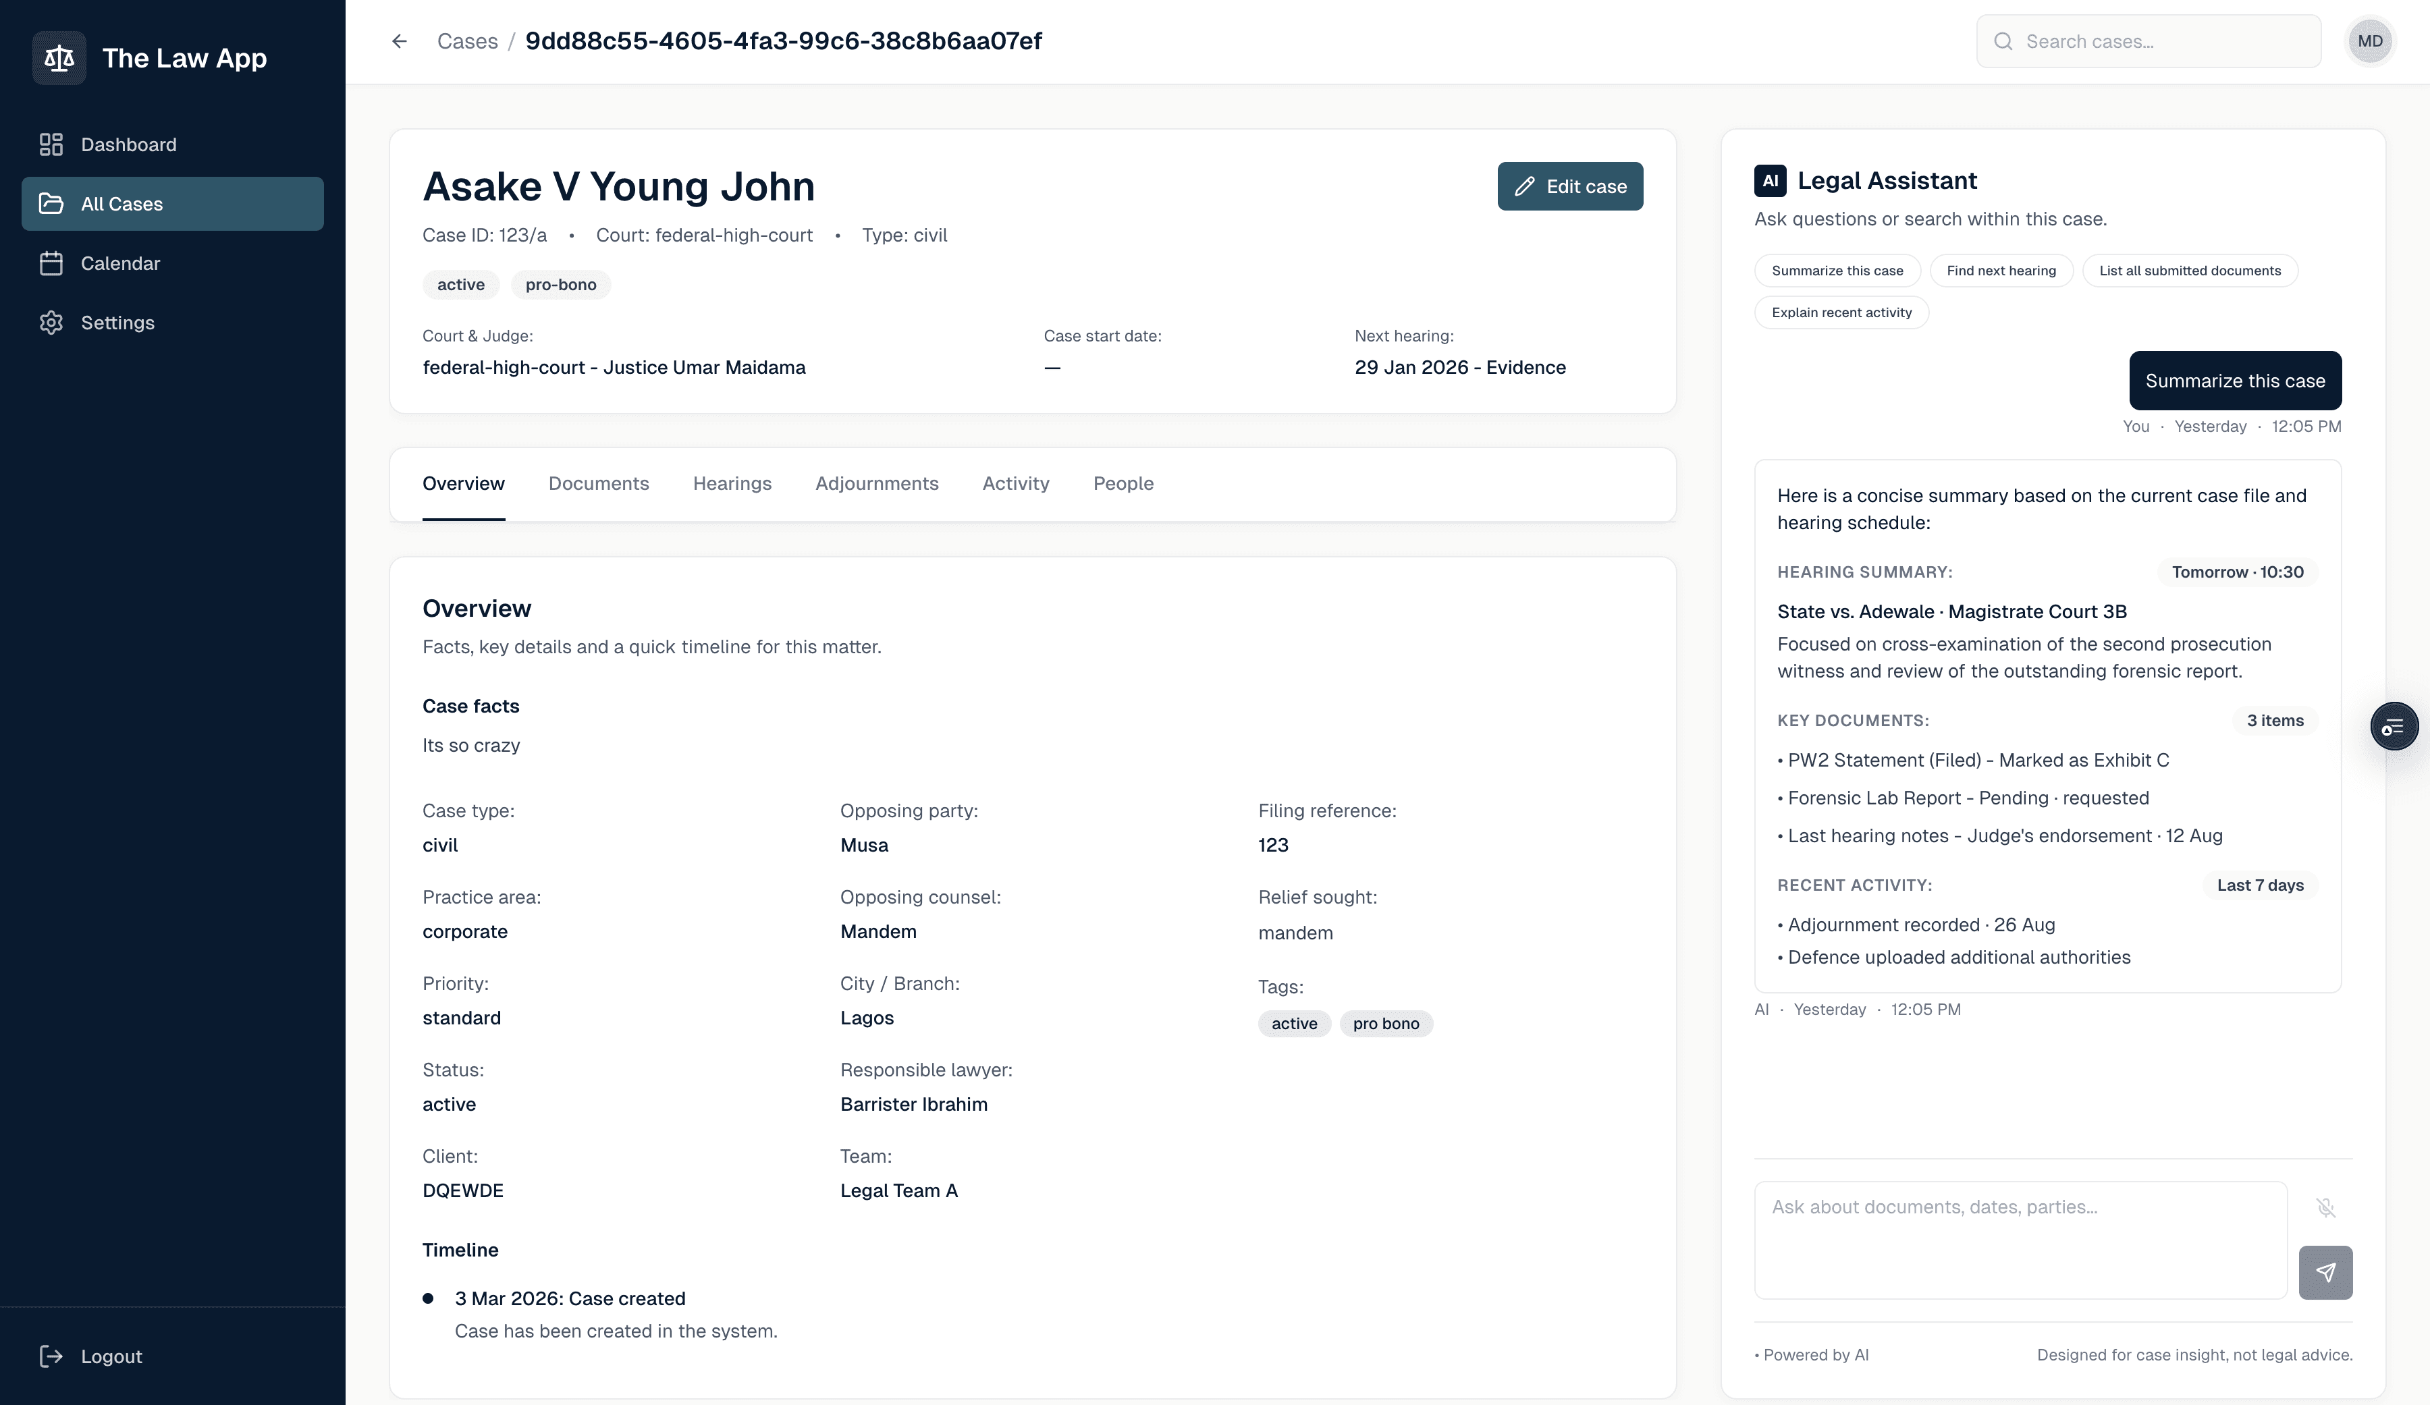Switch to the Hearings tab
This screenshot has height=1405, width=2430.
(732, 483)
